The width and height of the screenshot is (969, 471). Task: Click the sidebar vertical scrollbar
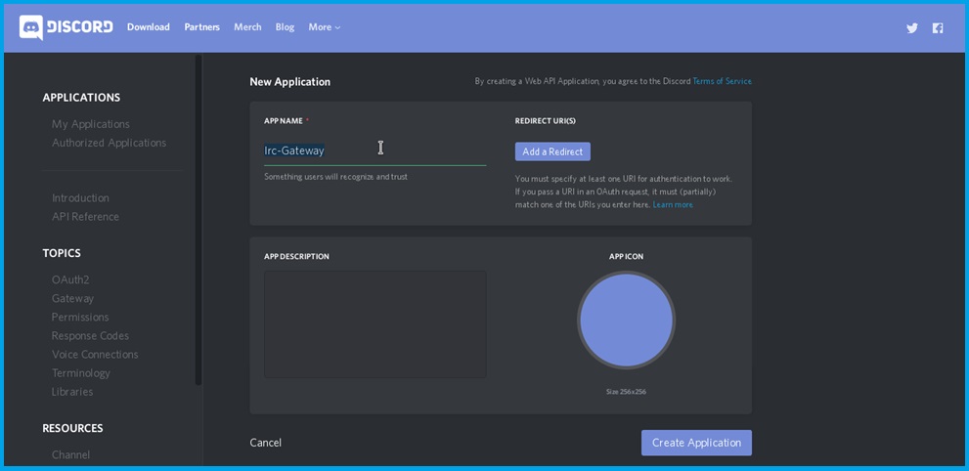[x=198, y=220]
